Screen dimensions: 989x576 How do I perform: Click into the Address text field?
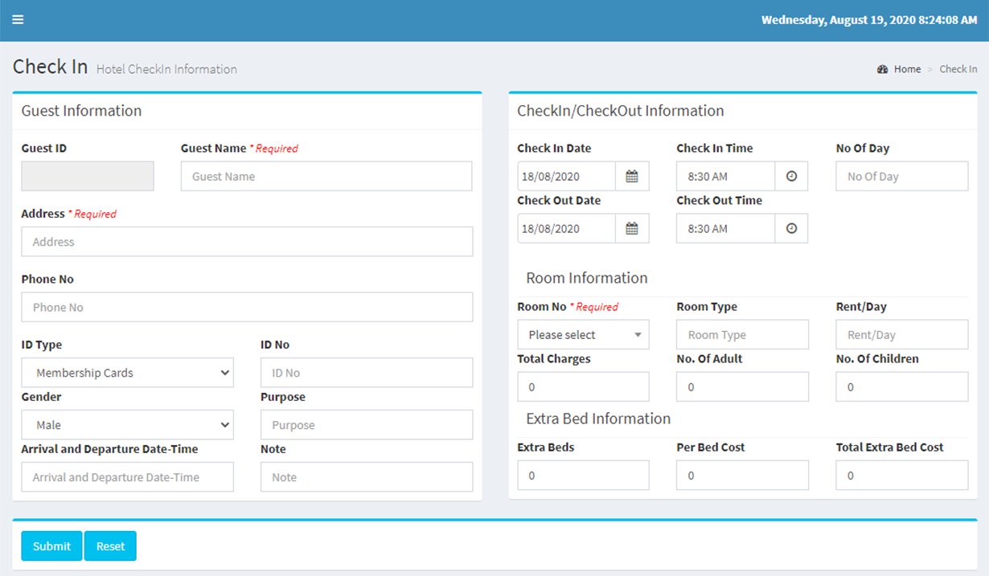tap(247, 242)
